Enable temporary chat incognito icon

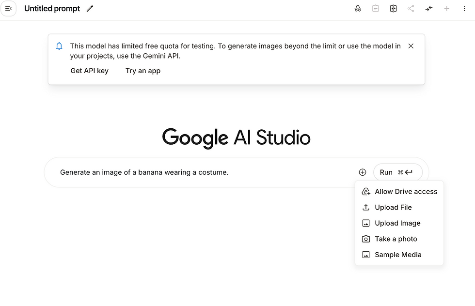(x=358, y=9)
